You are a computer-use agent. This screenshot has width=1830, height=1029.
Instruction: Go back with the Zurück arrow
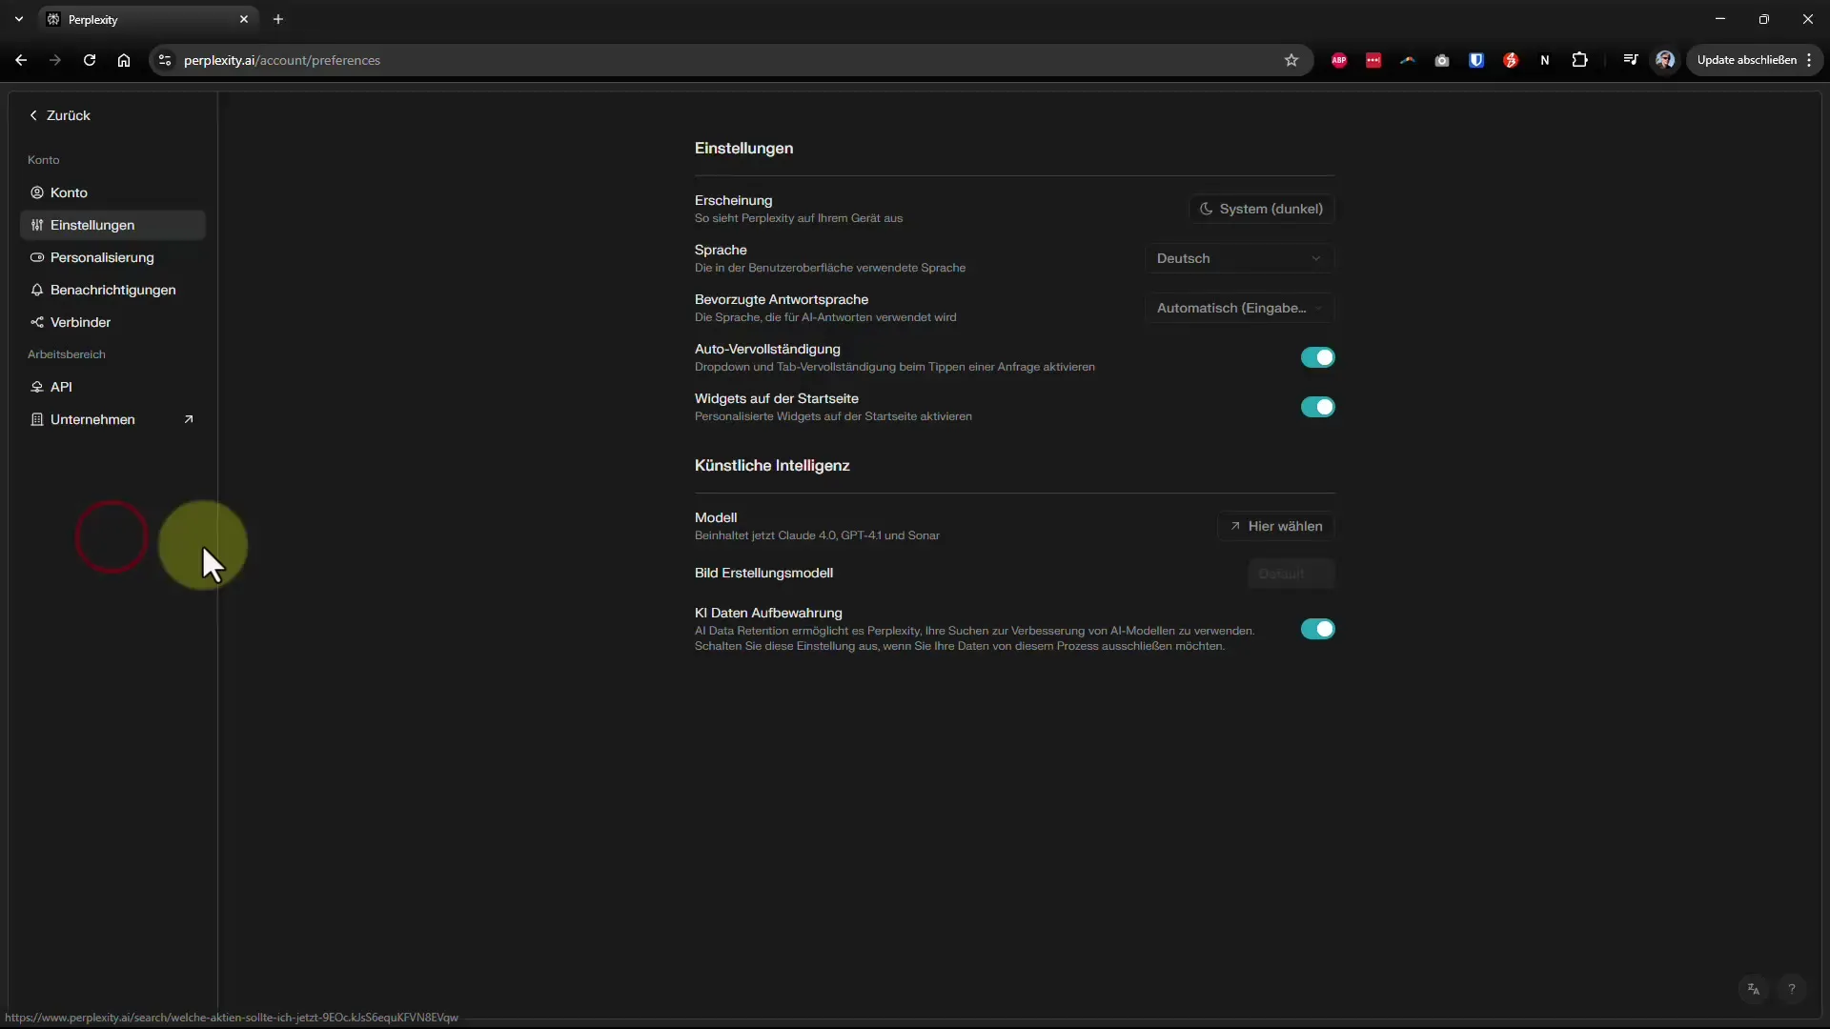[x=59, y=115]
